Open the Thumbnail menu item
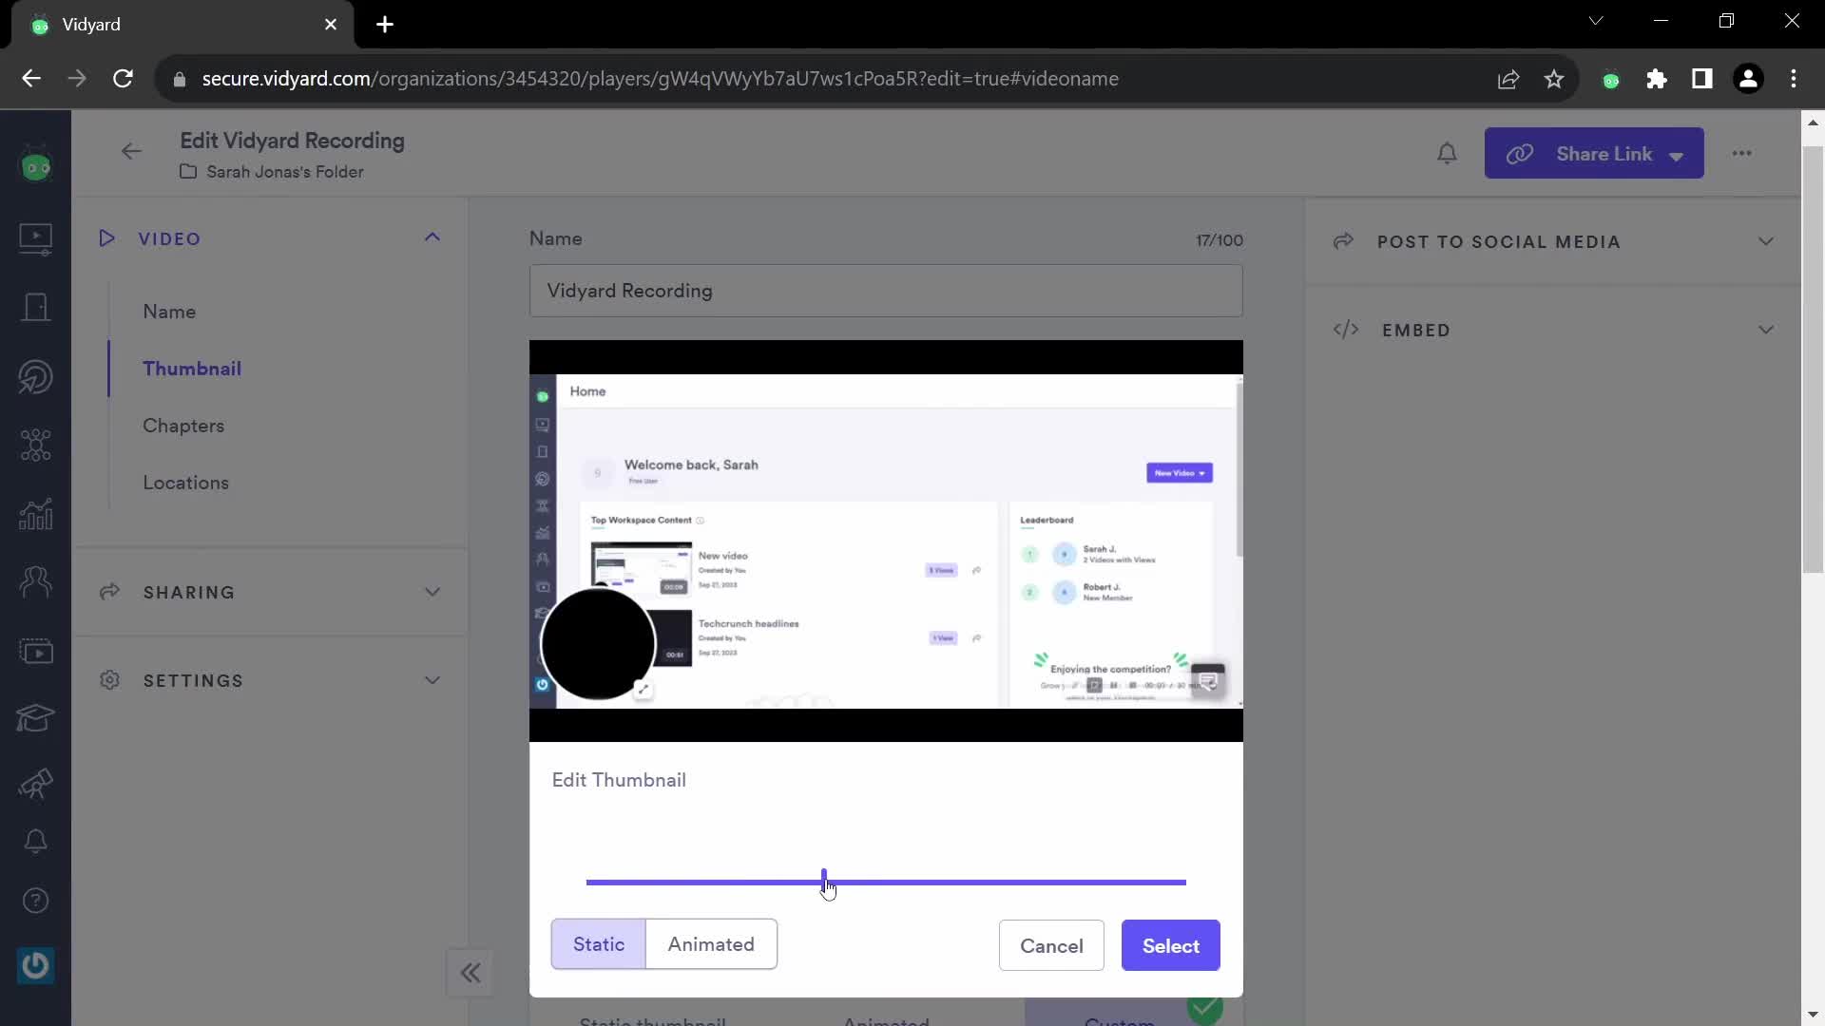 pyautogui.click(x=193, y=367)
